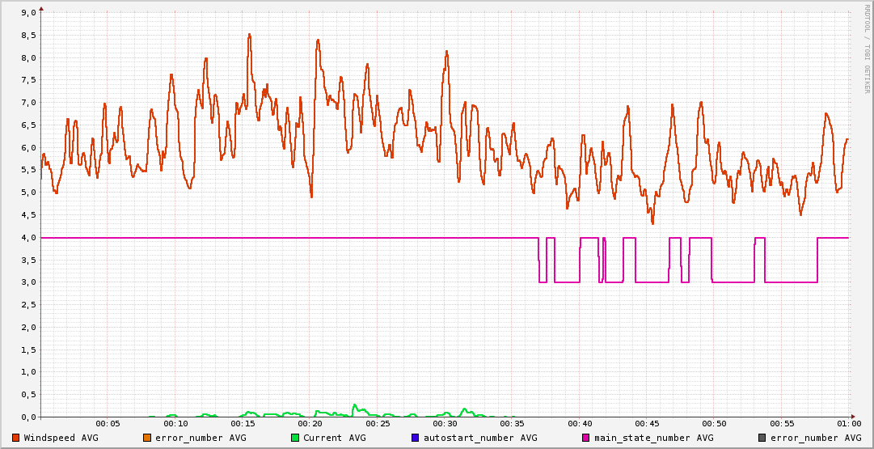Click the 00:45 time axis label
This screenshot has height=449, width=874.
tap(648, 423)
